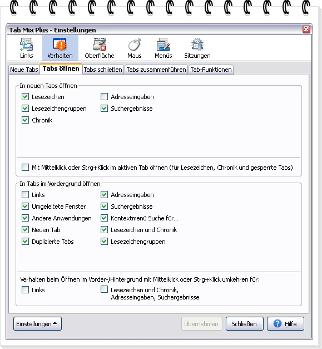Open the Einstellungen dropdown button

(37, 323)
